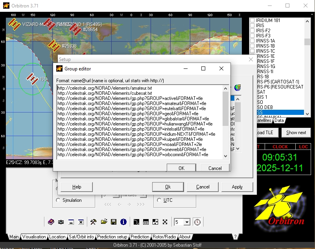
Task: Click the Orbitron satellite logo
Action: (x=280, y=208)
